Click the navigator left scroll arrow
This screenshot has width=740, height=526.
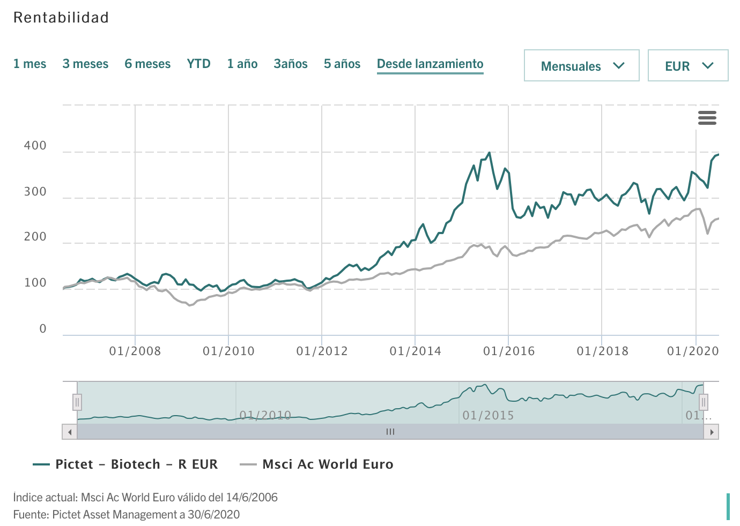(x=70, y=432)
